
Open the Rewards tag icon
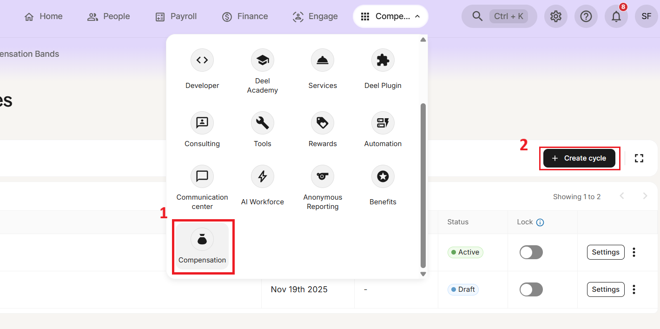pos(323,123)
